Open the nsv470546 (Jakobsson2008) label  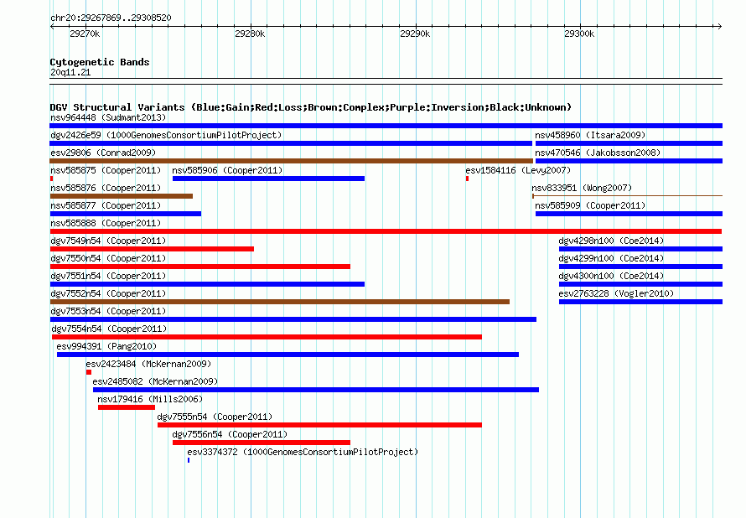tap(598, 153)
